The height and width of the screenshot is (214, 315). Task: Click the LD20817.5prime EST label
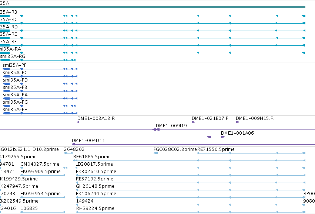click(94, 164)
